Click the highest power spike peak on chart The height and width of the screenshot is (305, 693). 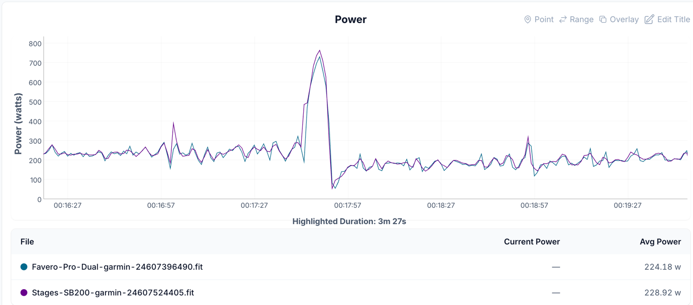click(320, 51)
